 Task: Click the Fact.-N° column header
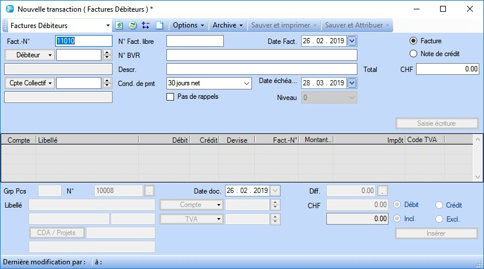point(285,140)
